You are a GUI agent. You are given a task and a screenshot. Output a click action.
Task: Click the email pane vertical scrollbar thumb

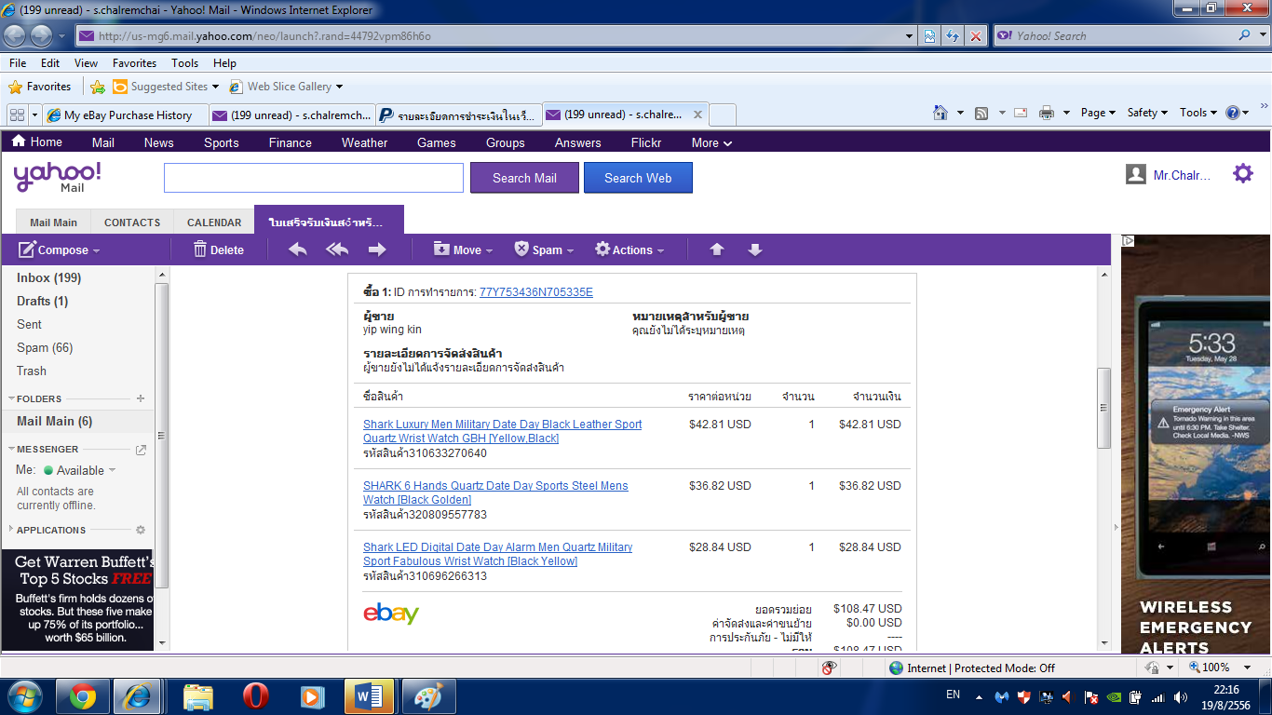click(1103, 408)
